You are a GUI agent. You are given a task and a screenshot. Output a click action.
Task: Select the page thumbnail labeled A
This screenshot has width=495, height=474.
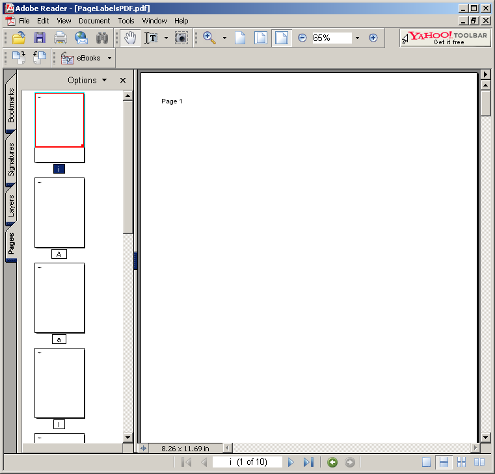[x=59, y=213]
